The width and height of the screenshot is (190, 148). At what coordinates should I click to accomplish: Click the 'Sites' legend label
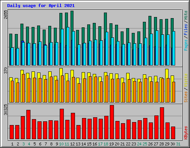click(186, 97)
